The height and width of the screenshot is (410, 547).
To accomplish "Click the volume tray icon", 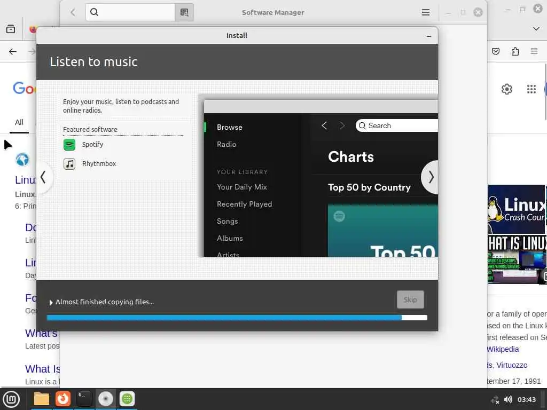I will click(509, 399).
